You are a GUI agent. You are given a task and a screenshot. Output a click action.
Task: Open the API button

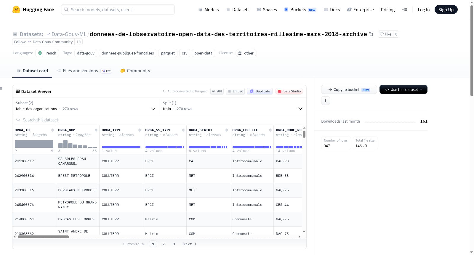(x=217, y=91)
